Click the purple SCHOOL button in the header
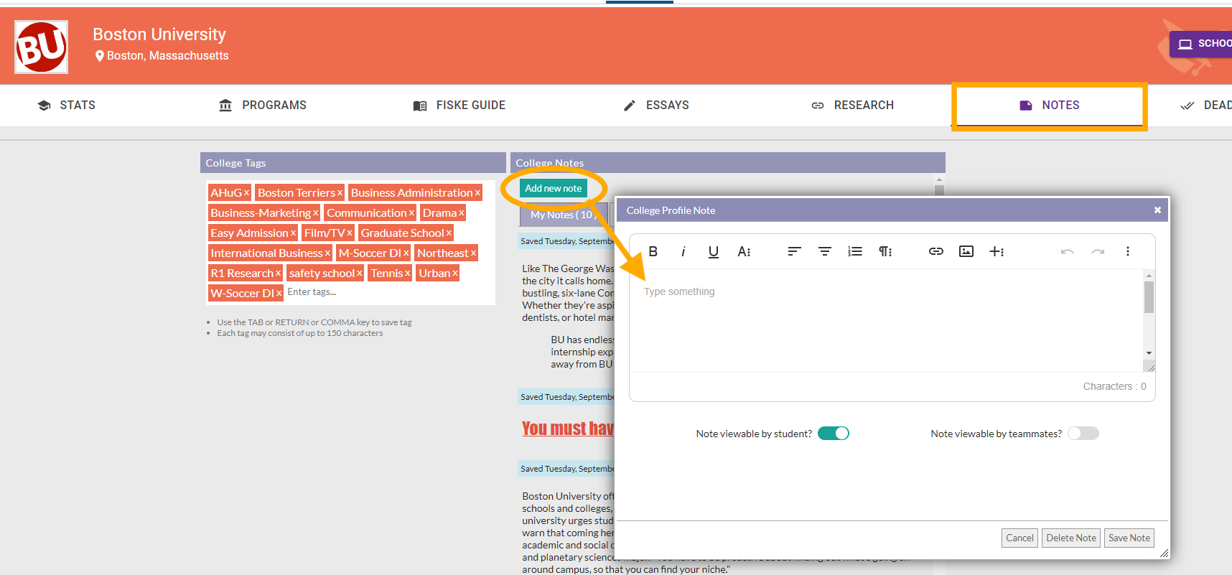Image resolution: width=1232 pixels, height=575 pixels. 1200,44
